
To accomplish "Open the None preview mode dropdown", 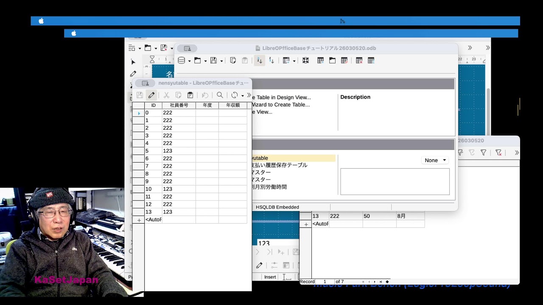I will click(x=435, y=160).
